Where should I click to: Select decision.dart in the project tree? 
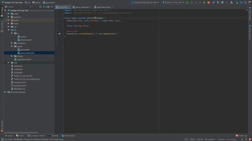[x=26, y=40]
